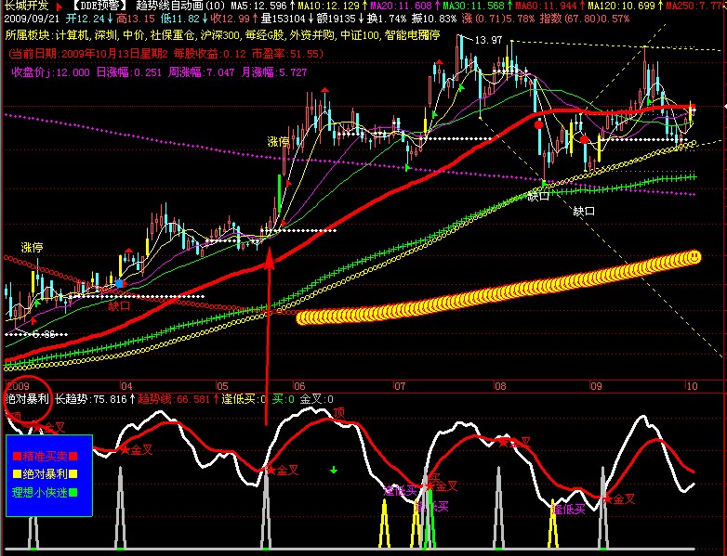Image resolution: width=727 pixels, height=556 pixels.
Task: Click the 每经G股 sector name
Action: [266, 35]
